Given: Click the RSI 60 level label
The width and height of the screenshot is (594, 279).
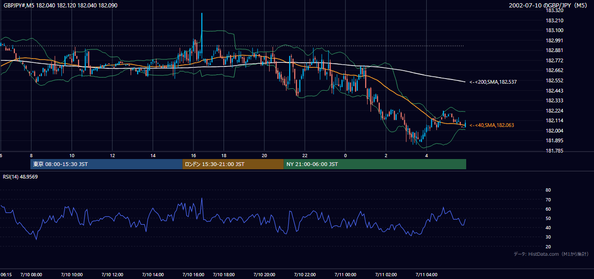Looking at the screenshot, I should (548, 209).
